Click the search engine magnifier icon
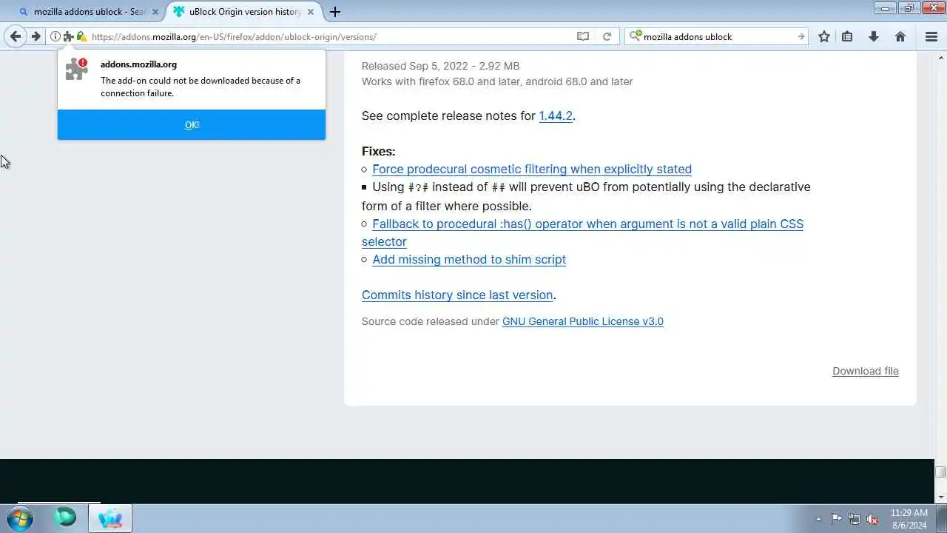 [635, 36]
